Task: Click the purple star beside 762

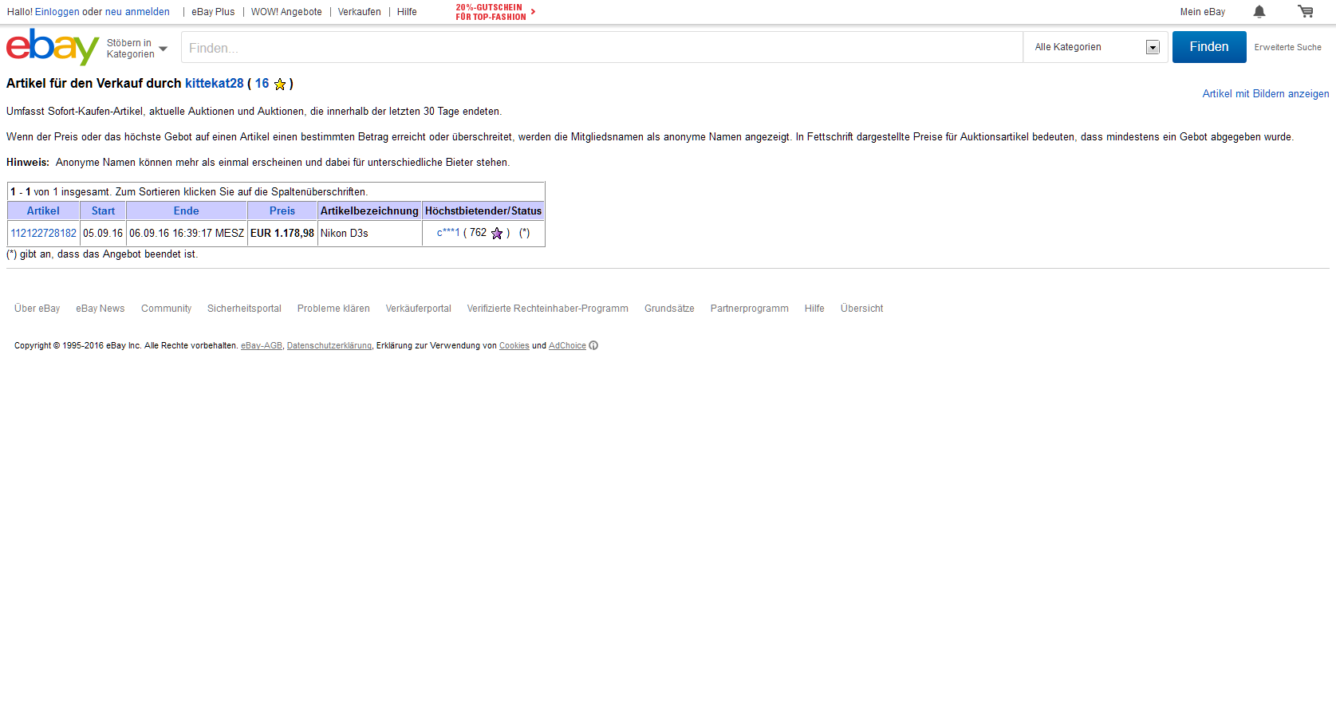Action: click(497, 233)
